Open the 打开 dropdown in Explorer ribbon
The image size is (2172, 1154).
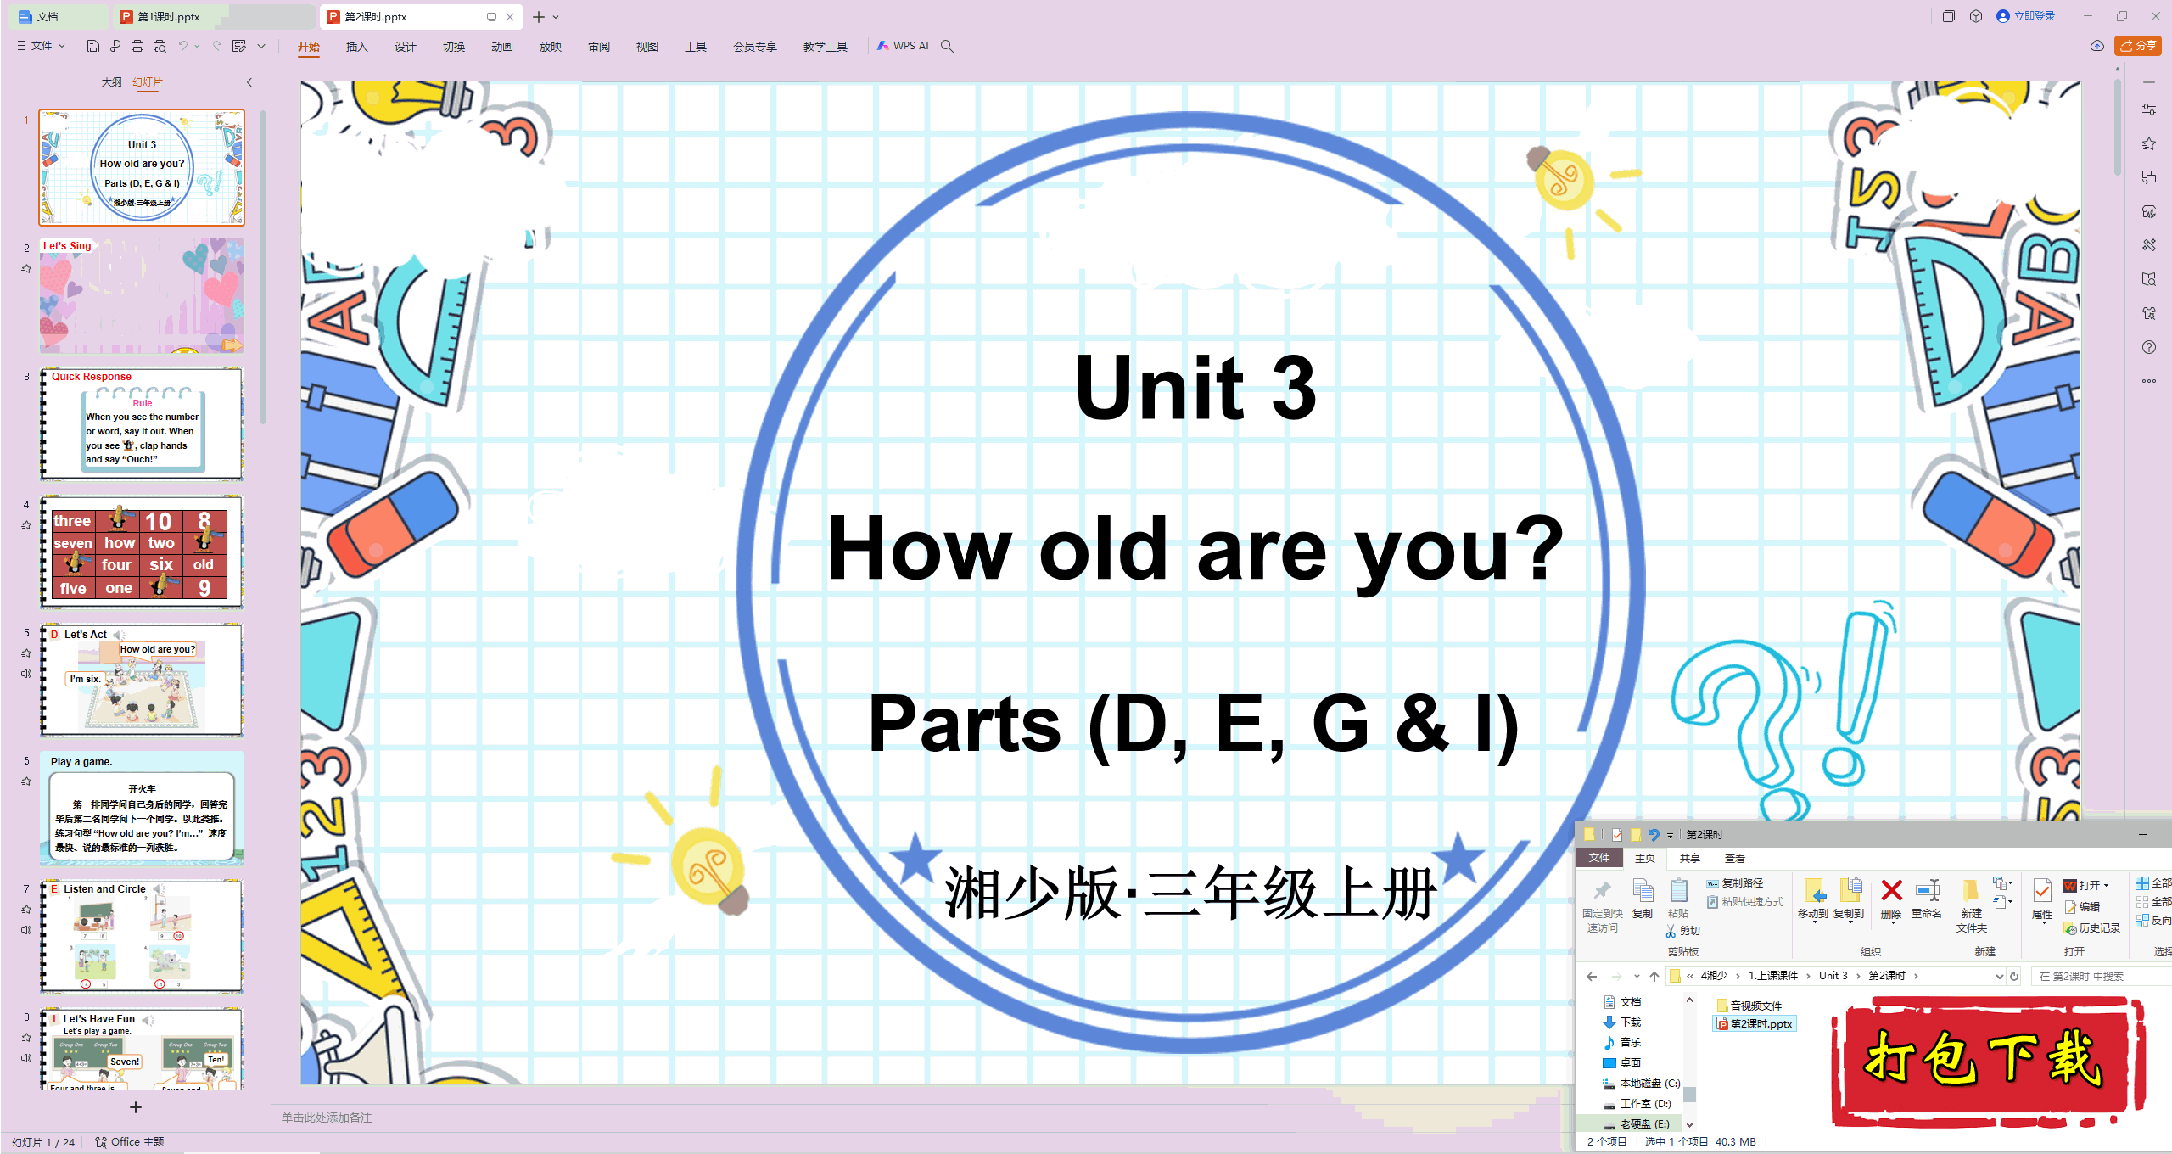tap(2107, 885)
